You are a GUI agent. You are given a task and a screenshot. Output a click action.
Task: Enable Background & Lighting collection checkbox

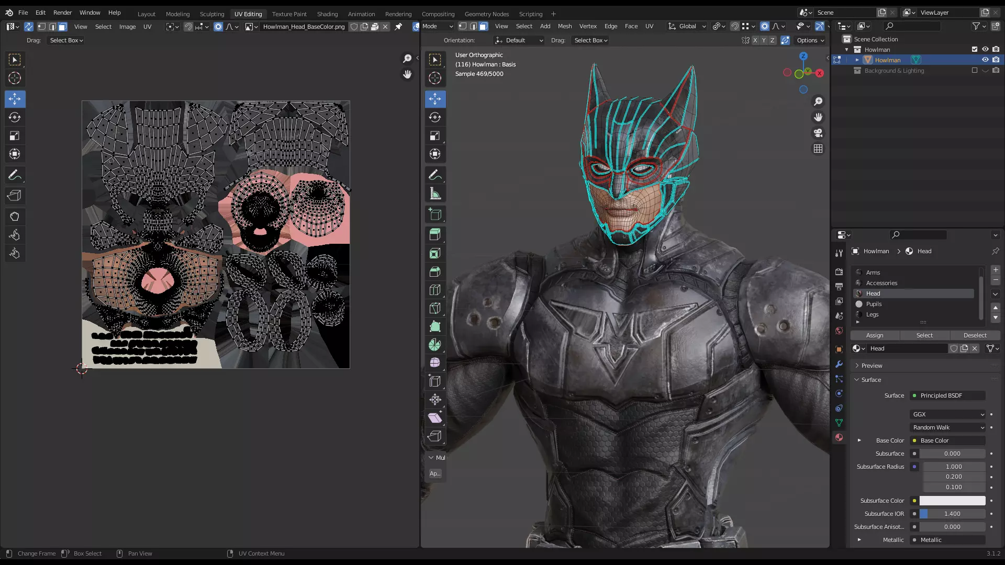[x=975, y=71]
